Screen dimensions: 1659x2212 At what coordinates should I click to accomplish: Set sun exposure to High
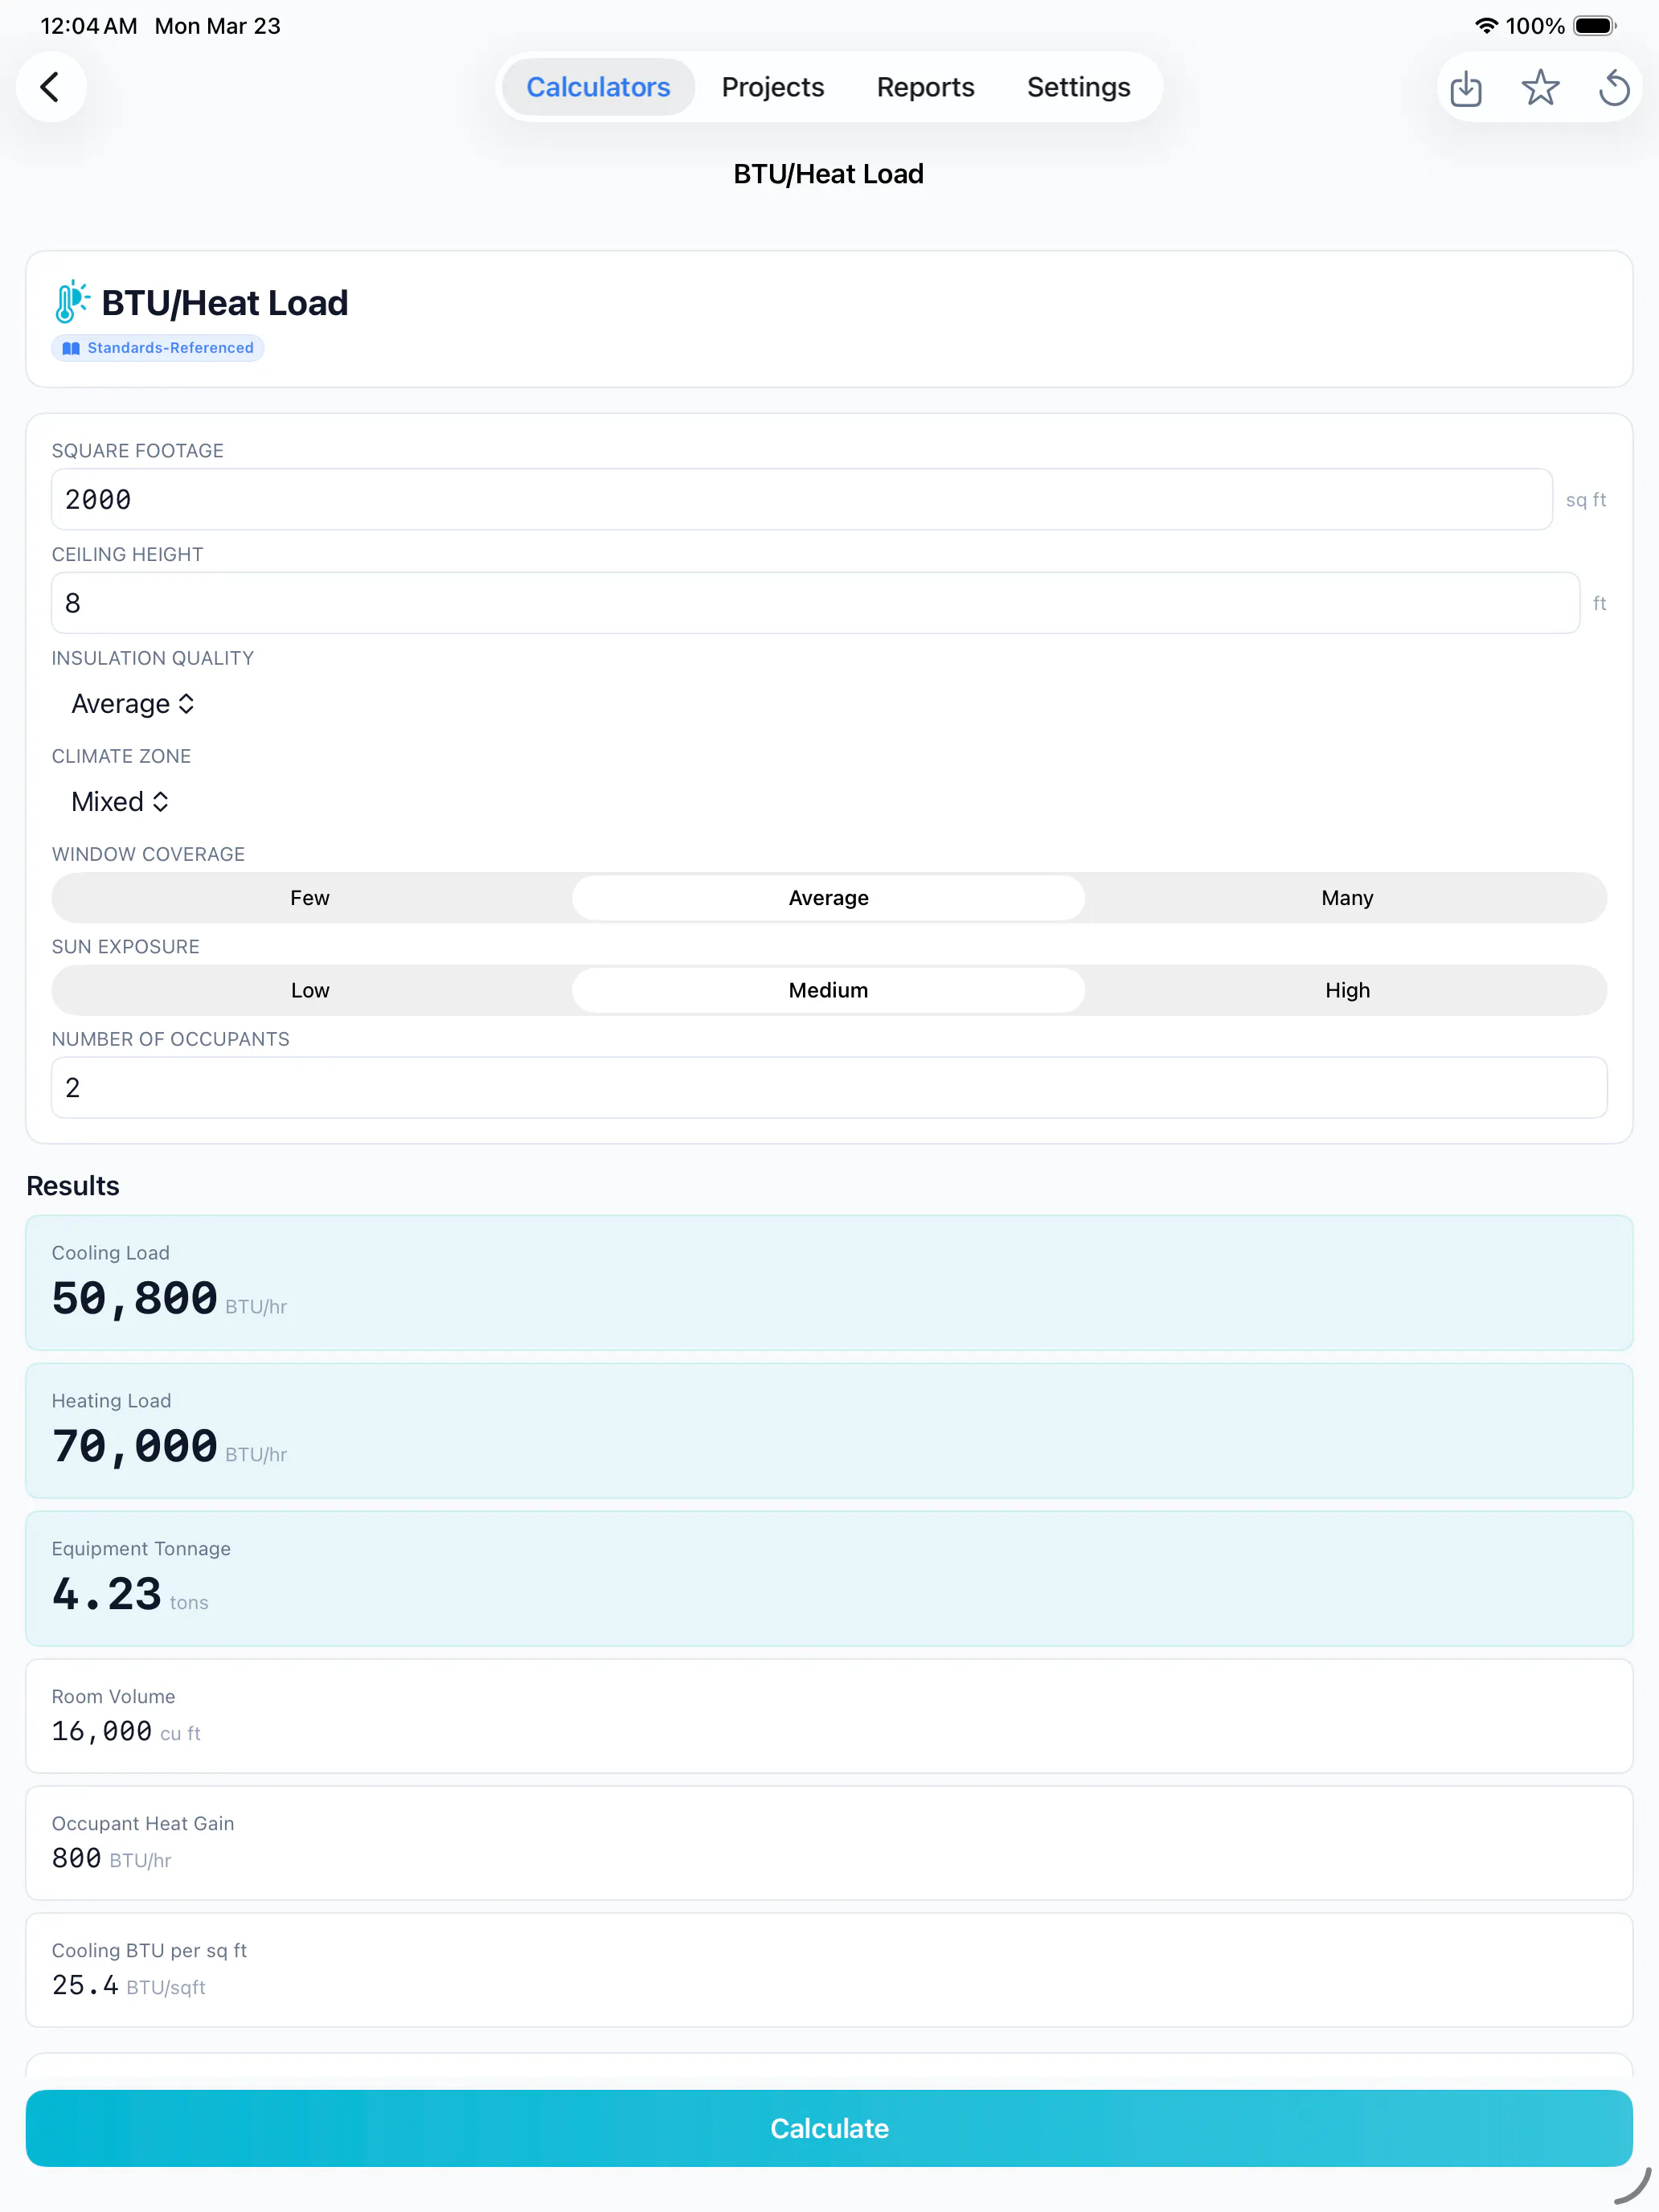pyautogui.click(x=1347, y=990)
